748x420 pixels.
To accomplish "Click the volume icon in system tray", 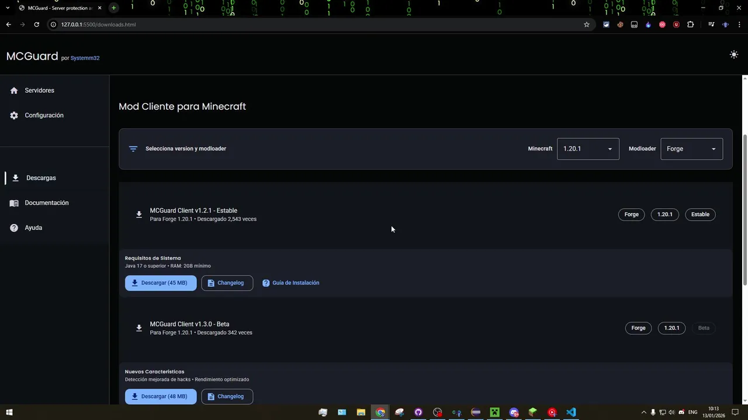I will [671, 412].
